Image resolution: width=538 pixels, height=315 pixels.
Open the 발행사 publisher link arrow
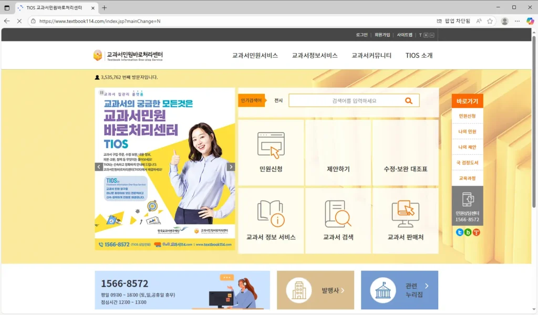[343, 290]
